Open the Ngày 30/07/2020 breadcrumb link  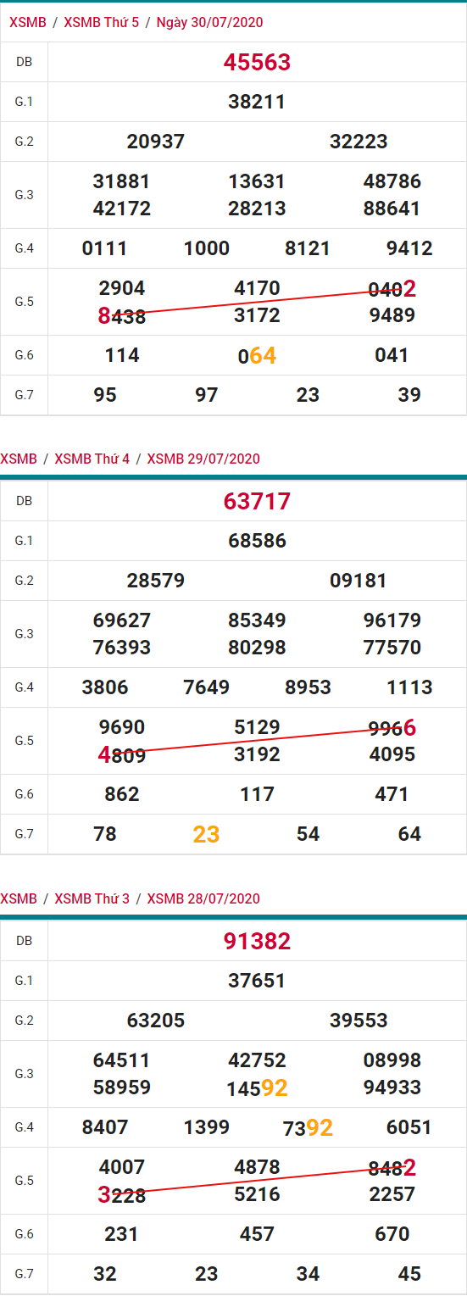click(209, 23)
